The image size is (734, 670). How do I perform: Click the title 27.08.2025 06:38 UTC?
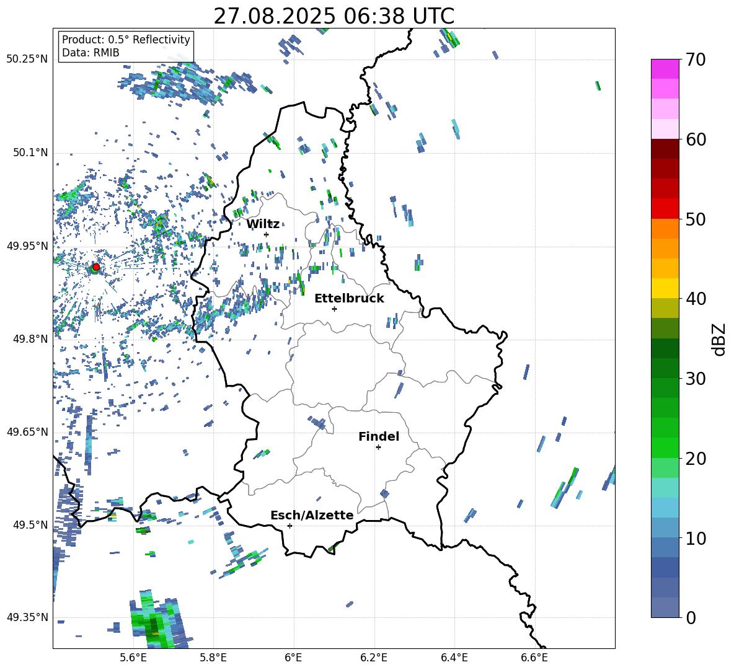point(334,16)
